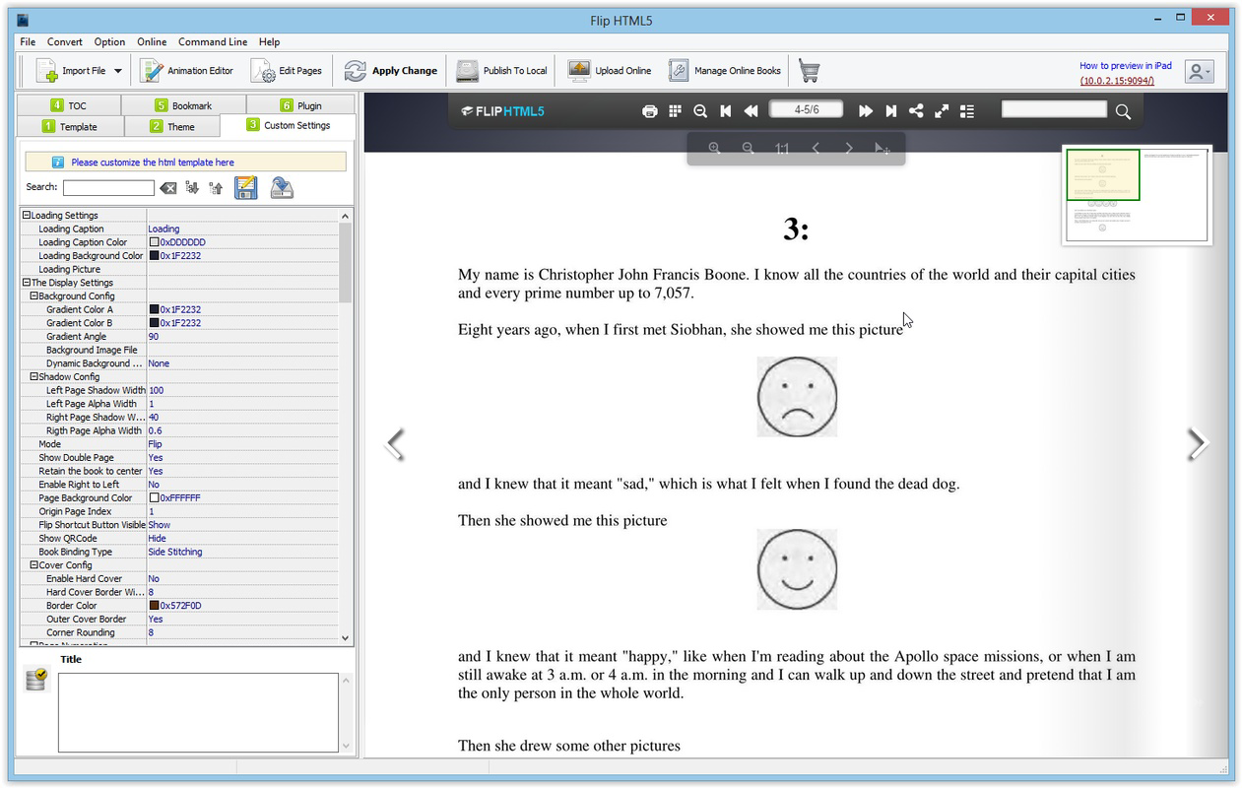Click the share icon in viewer toolbar
This screenshot has width=1242, height=788.
point(916,111)
